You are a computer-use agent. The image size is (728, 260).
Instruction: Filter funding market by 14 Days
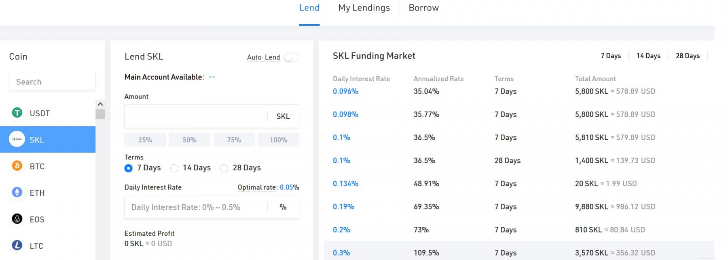point(648,56)
